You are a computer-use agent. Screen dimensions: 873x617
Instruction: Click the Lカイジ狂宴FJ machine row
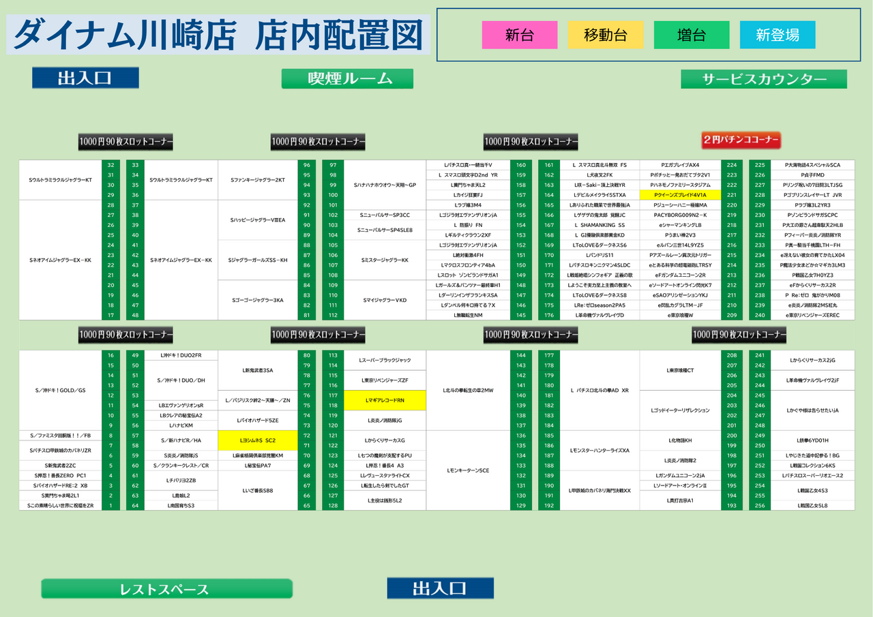[468, 195]
